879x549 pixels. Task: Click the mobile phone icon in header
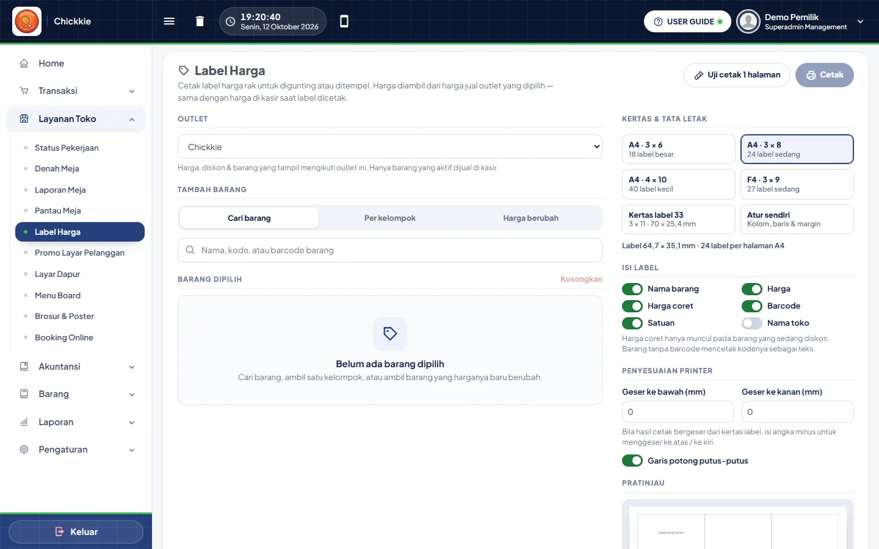tap(344, 21)
